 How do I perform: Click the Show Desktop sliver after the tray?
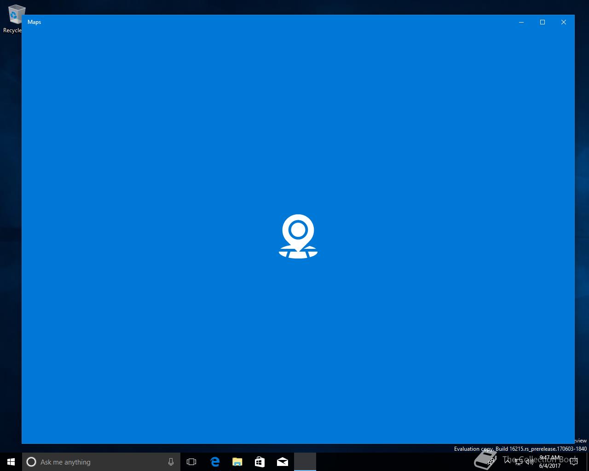(588, 462)
